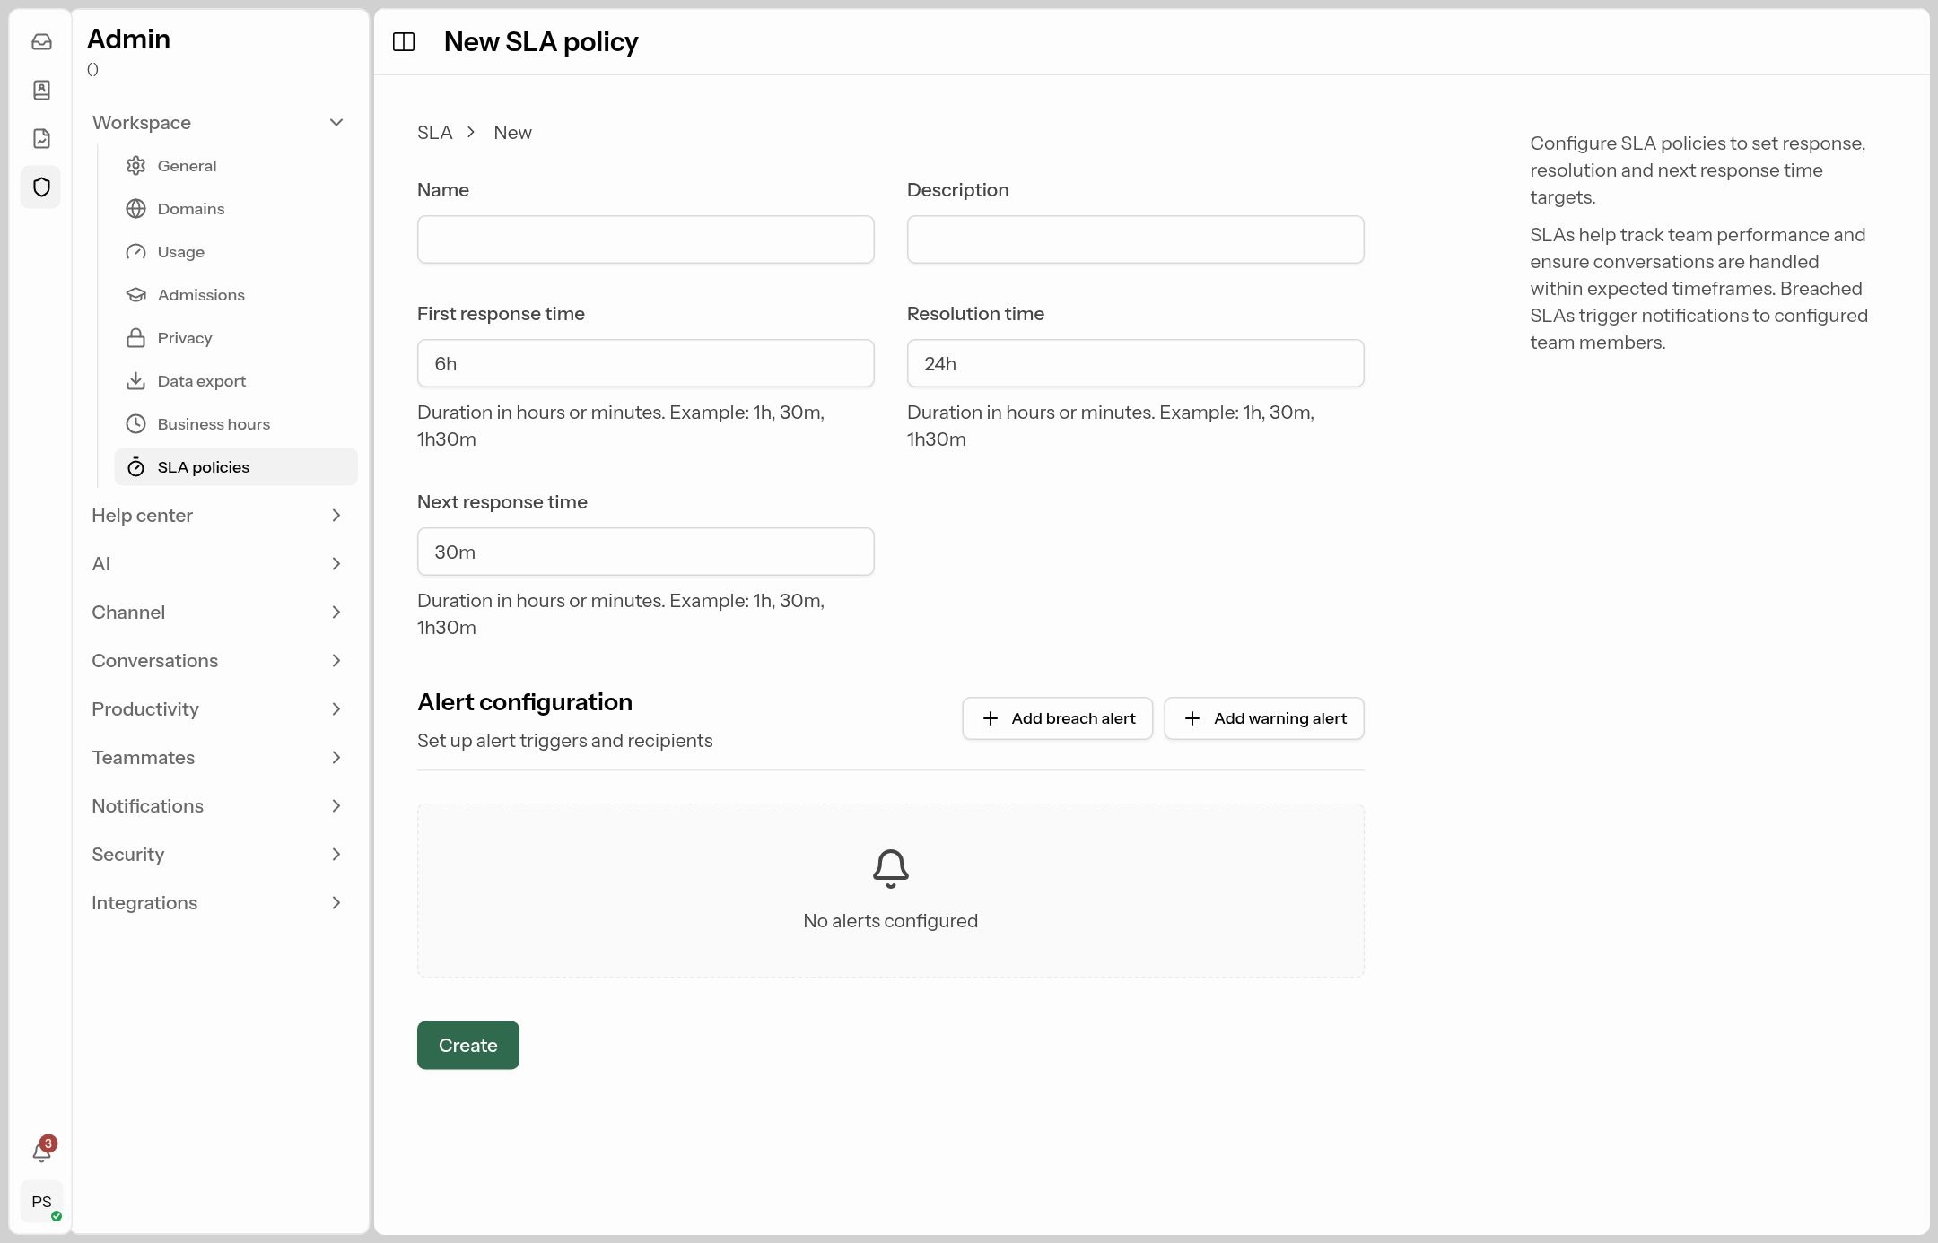Expand the Integrations section
The width and height of the screenshot is (1938, 1243).
click(x=218, y=902)
